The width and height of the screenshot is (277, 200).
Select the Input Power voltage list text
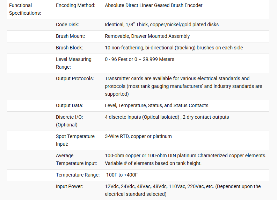tap(183, 191)
